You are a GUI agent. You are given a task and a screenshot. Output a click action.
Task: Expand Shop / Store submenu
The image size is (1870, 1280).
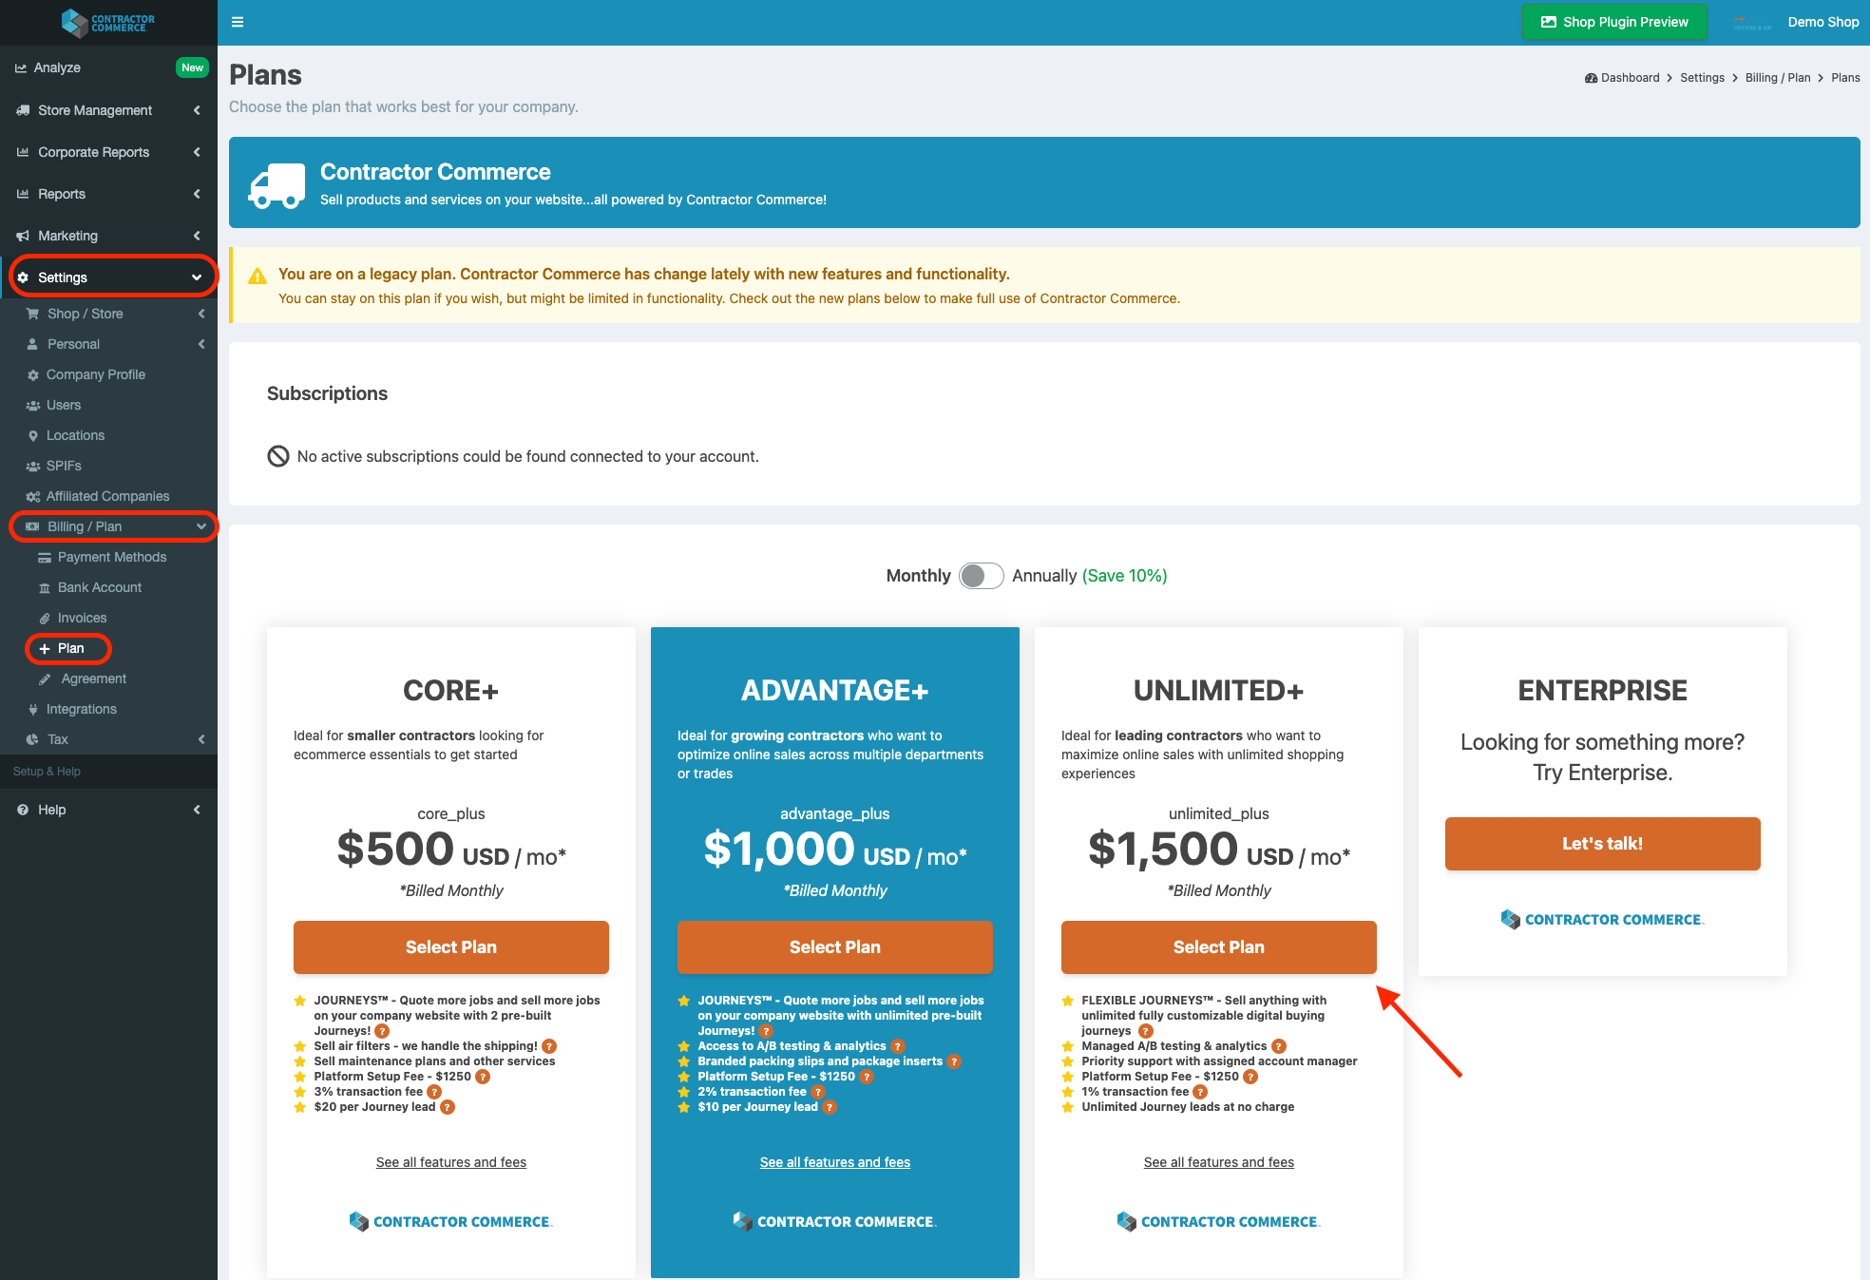(108, 314)
